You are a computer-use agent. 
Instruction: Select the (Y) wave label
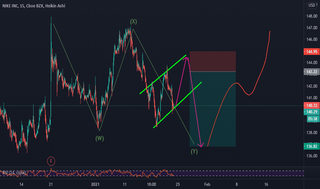194,152
